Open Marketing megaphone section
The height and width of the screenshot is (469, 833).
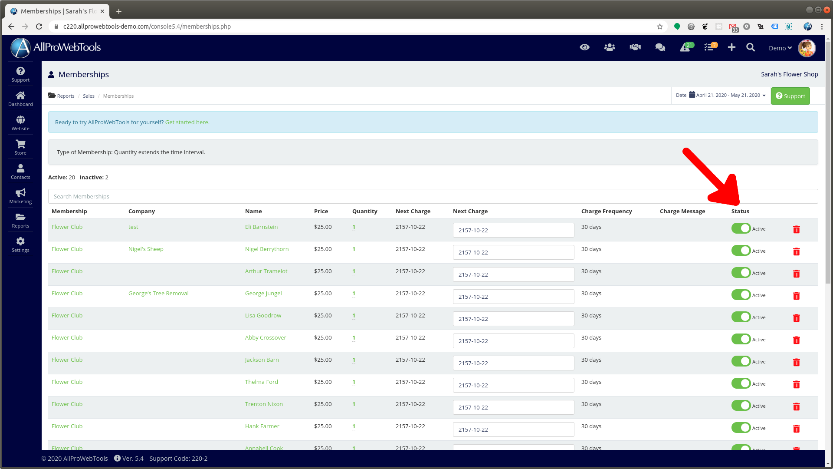[x=20, y=196]
